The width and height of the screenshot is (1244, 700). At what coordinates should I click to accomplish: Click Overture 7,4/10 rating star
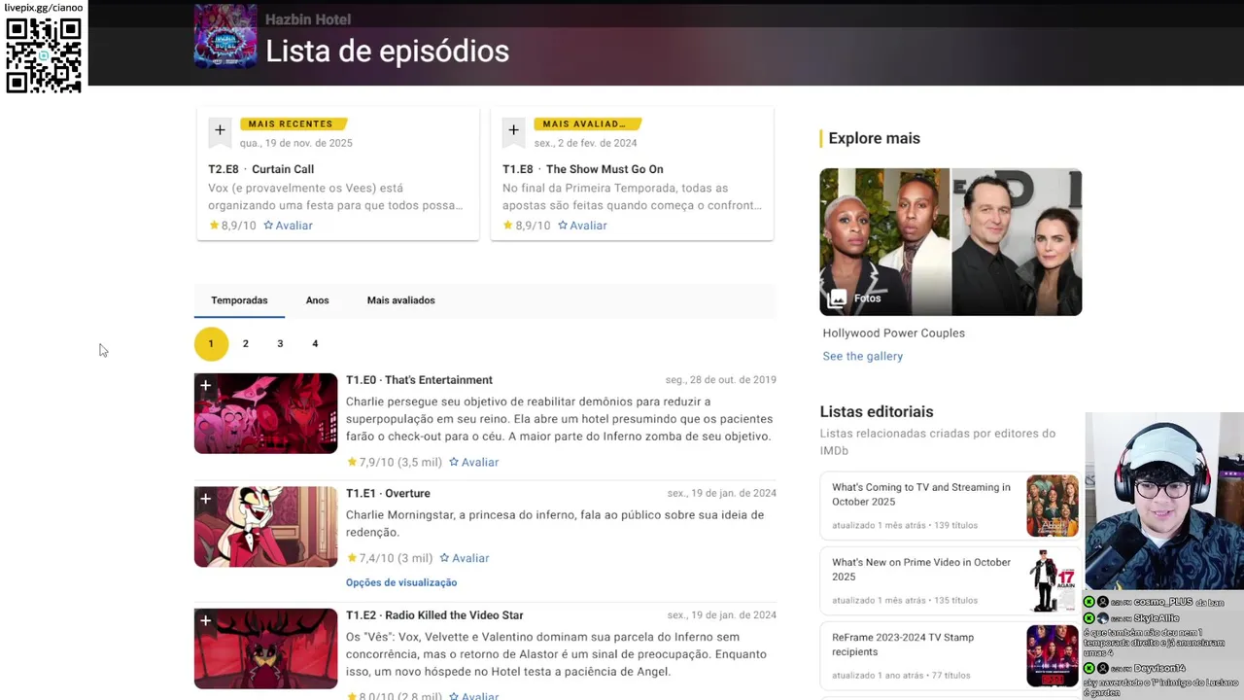click(x=352, y=558)
